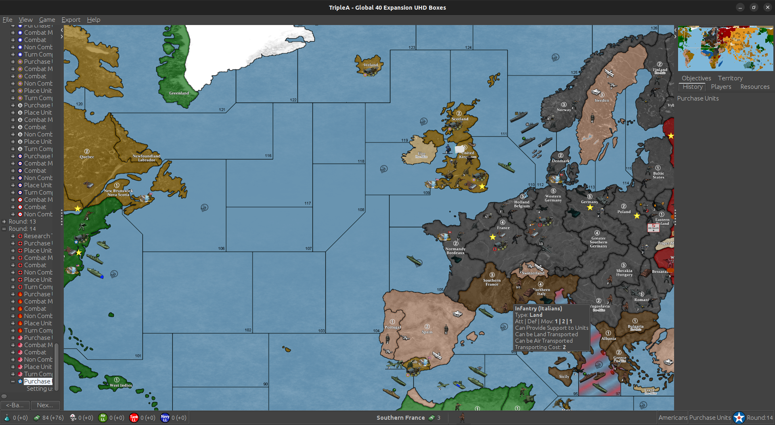Click the American star roundel in the status bar
775x425 pixels.
(x=739, y=418)
